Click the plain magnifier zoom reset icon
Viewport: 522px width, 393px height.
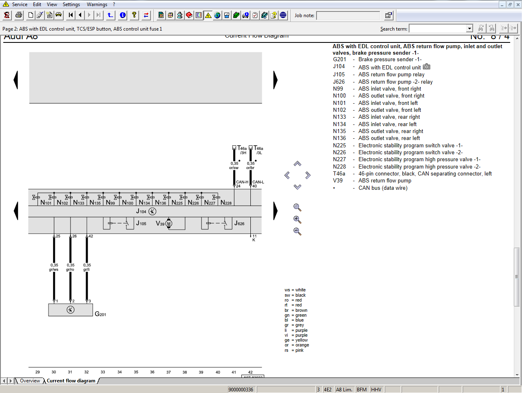coord(297,207)
